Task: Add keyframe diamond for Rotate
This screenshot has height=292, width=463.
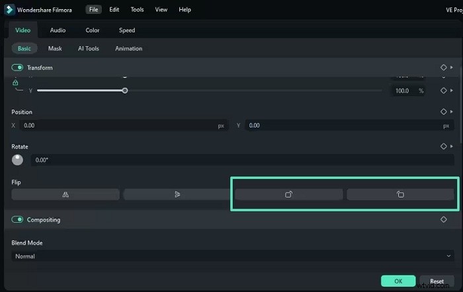Action: click(x=444, y=146)
